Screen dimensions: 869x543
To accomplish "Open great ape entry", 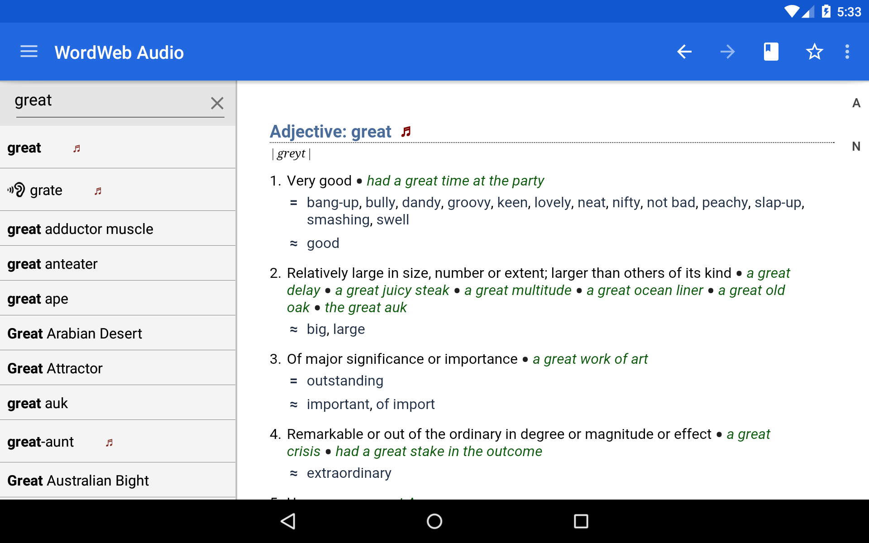I will [x=118, y=299].
